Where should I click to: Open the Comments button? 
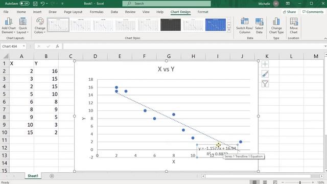click(x=313, y=12)
